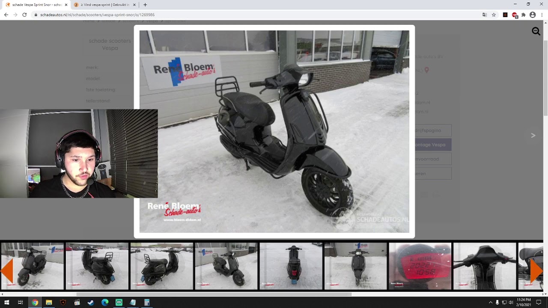Expand hidden system tray icons
Screen dimensions: 548x308
coord(491,302)
